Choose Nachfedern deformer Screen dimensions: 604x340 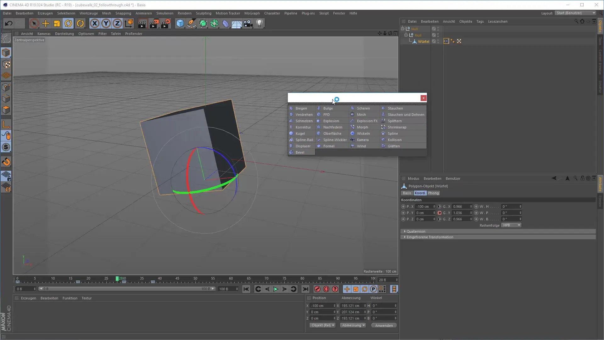pyautogui.click(x=332, y=127)
